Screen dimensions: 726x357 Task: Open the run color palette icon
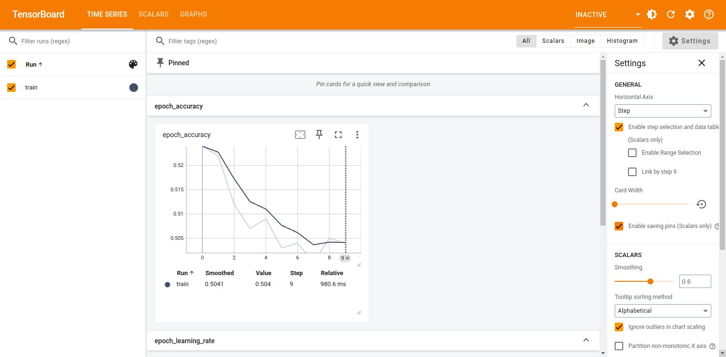click(x=133, y=64)
